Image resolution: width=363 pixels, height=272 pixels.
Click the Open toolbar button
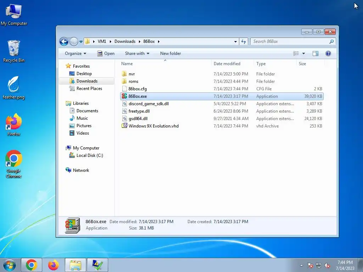pyautogui.click(x=106, y=53)
